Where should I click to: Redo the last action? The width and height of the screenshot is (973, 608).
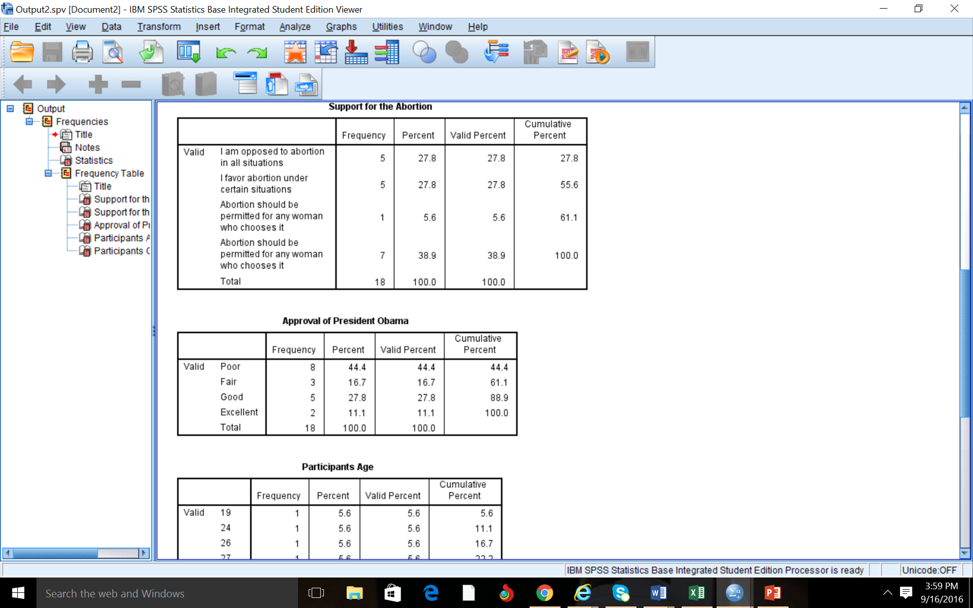257,52
